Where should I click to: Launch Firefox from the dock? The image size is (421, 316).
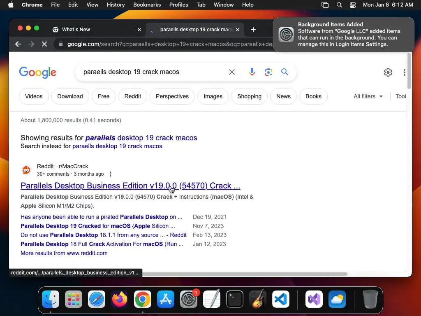pos(120,299)
